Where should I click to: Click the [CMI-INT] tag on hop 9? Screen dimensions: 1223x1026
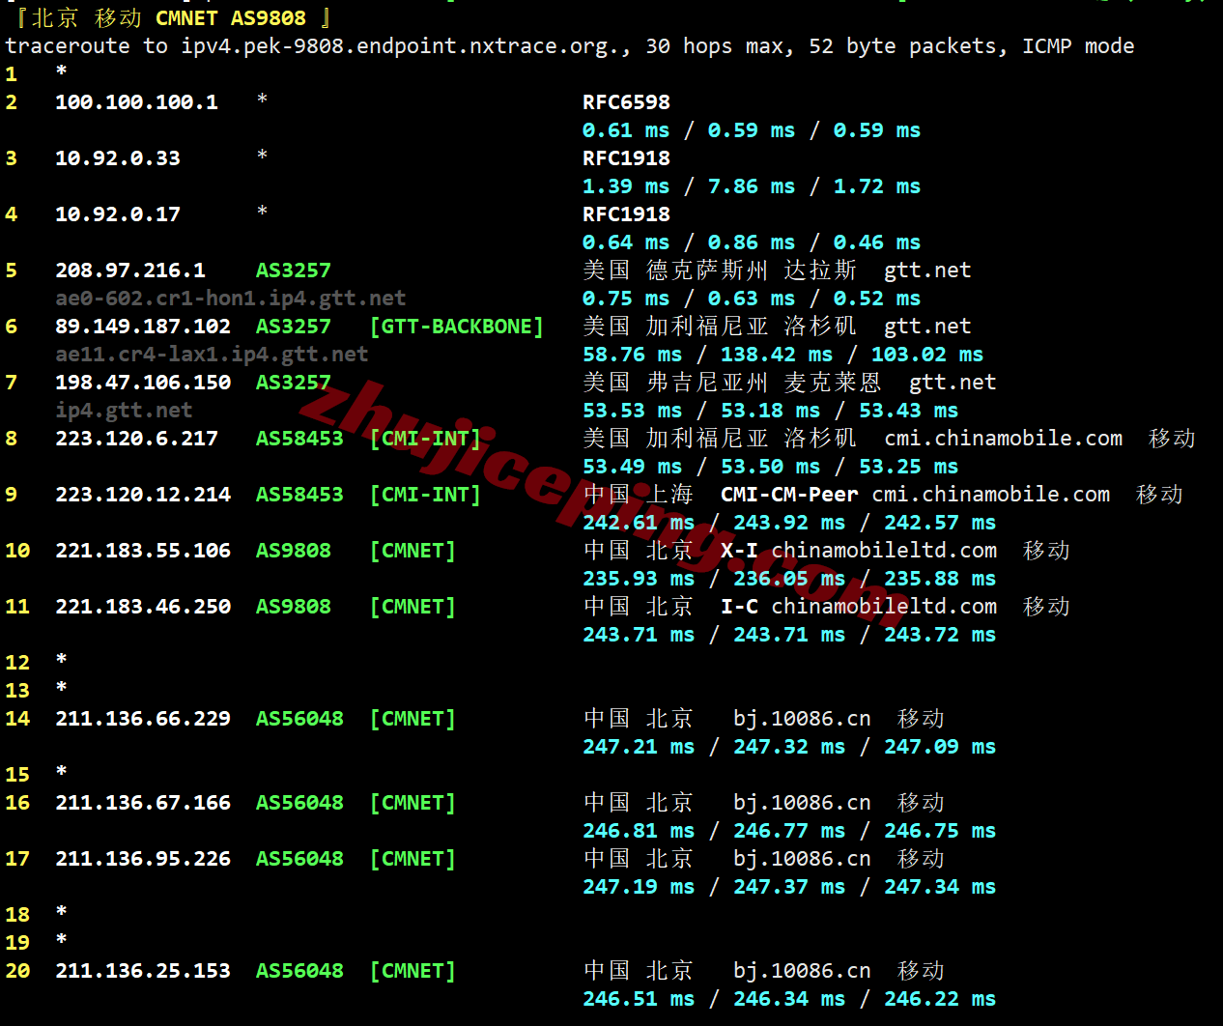click(x=425, y=495)
